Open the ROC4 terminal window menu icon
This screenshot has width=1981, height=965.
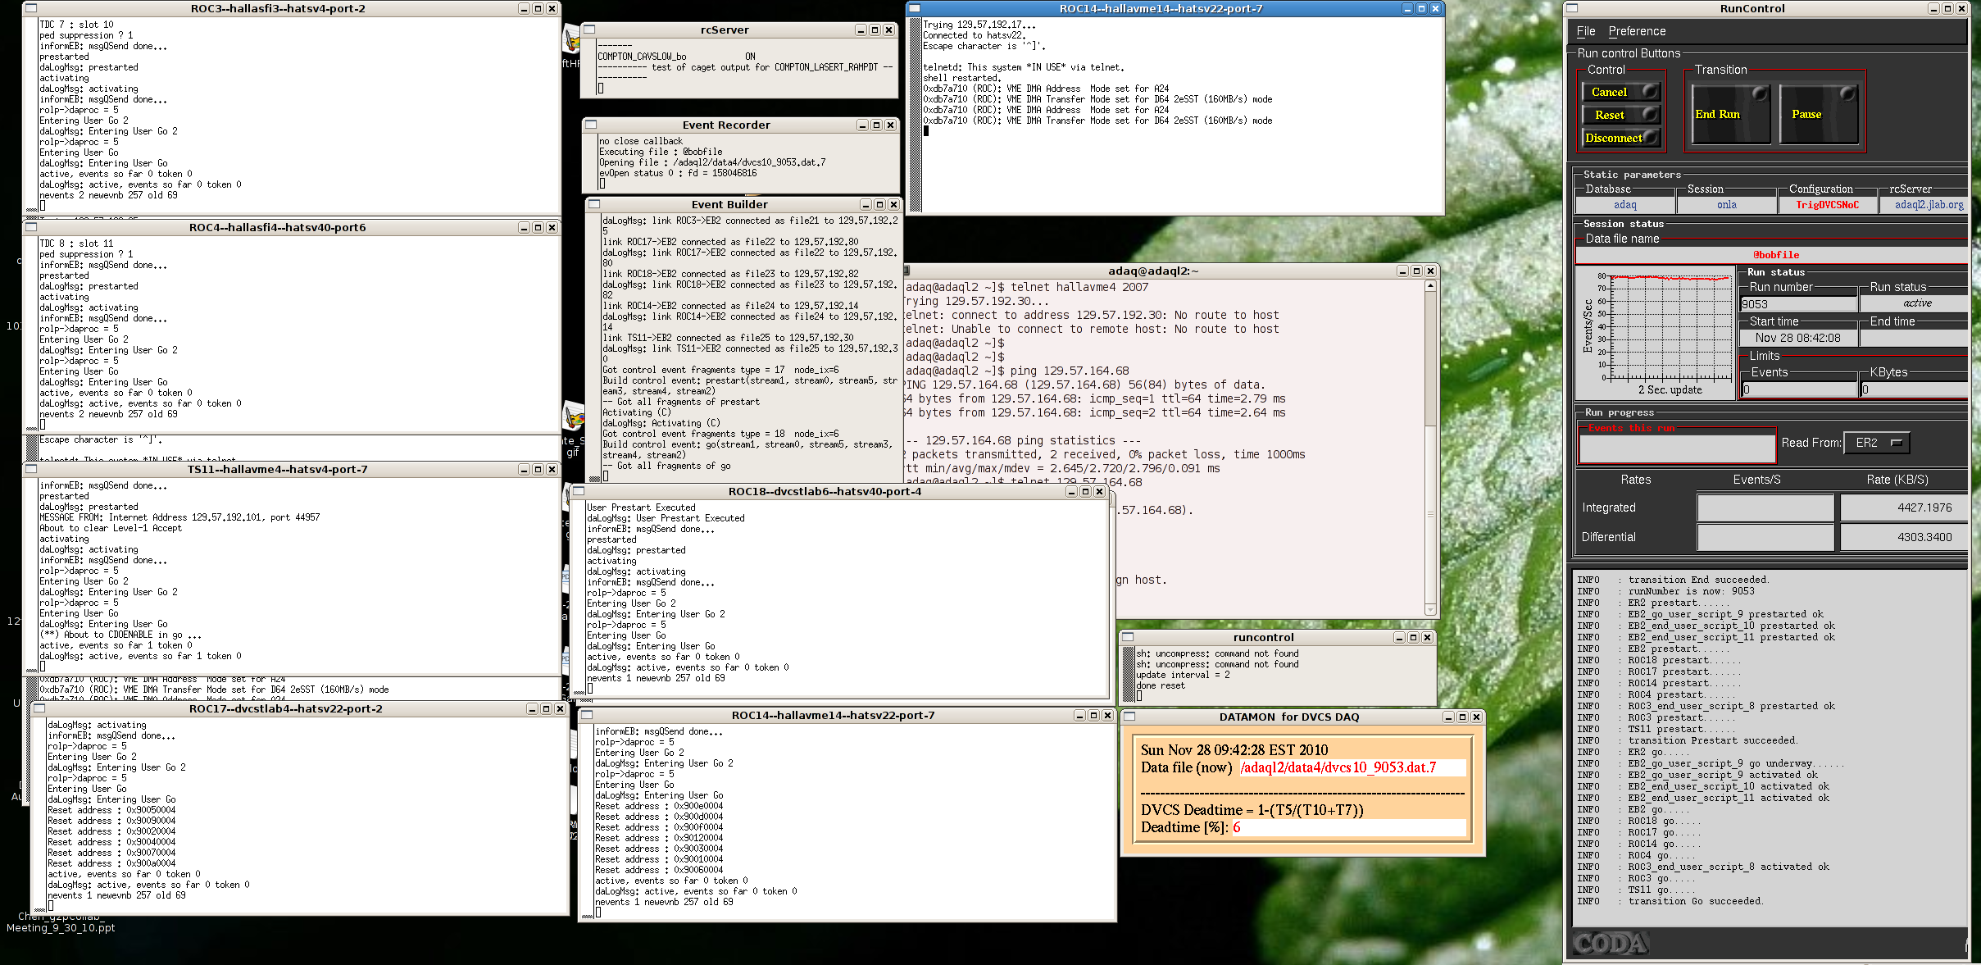point(31,227)
